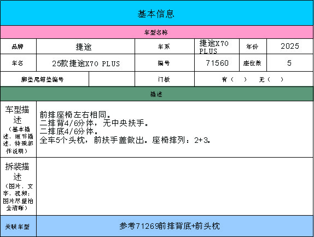Click the 捷途X70 PLUS series cell
Viewport: 314px width, 237px height.
click(217, 47)
